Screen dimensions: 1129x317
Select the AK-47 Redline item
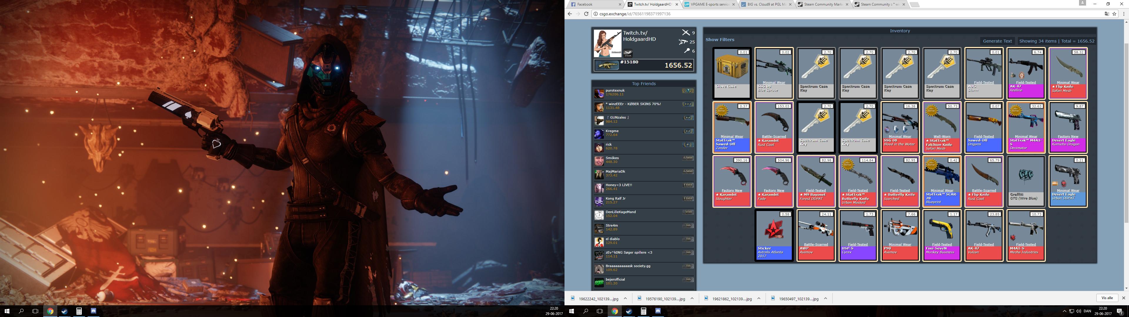pos(1026,73)
